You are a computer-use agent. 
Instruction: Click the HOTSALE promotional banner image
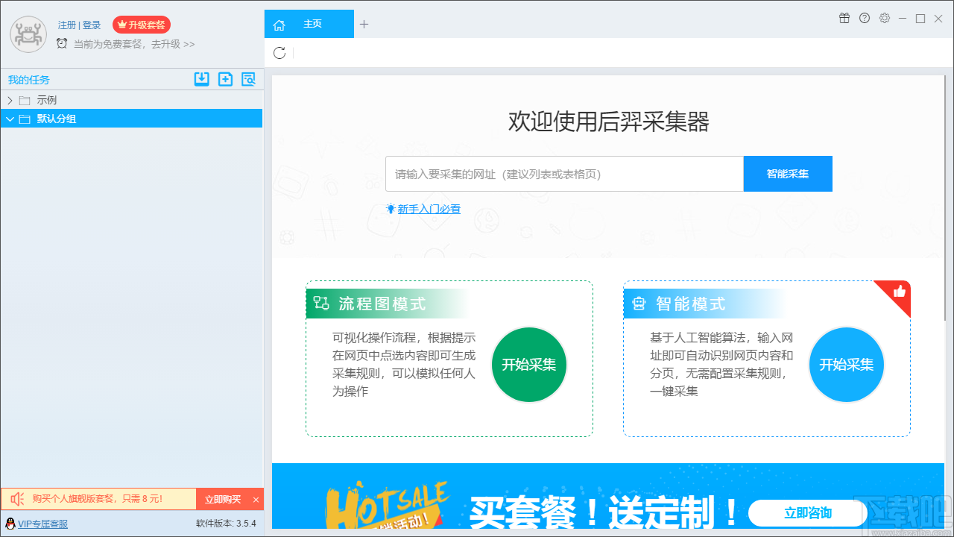[608, 497]
